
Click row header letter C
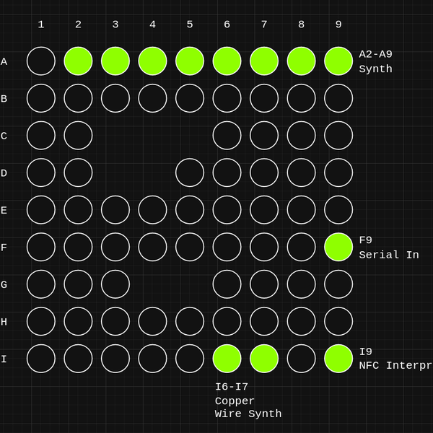pos(4,136)
